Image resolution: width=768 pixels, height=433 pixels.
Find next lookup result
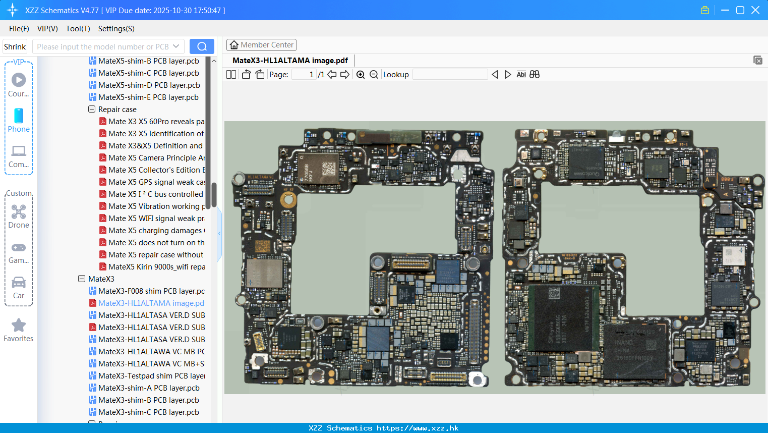508,75
